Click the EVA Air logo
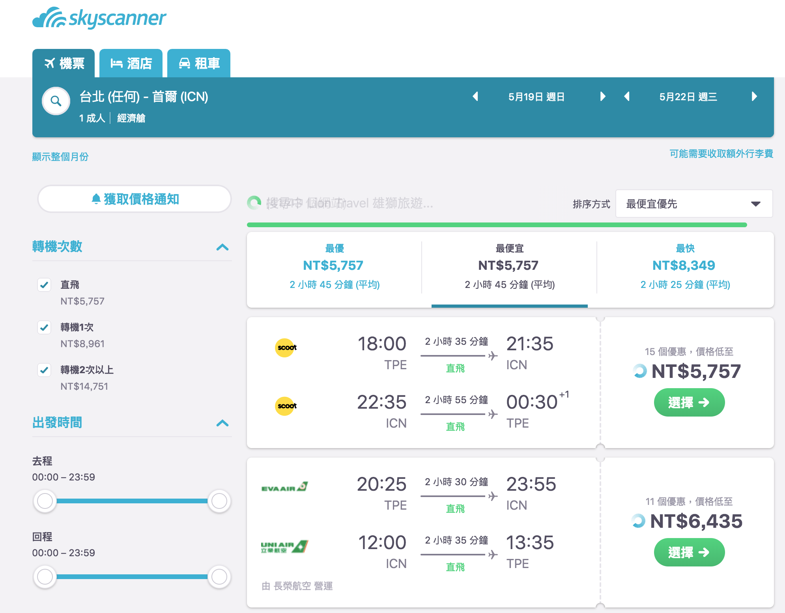785x613 pixels. 284,487
